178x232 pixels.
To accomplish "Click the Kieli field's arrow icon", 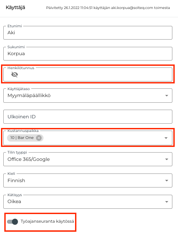I will pos(167,180).
